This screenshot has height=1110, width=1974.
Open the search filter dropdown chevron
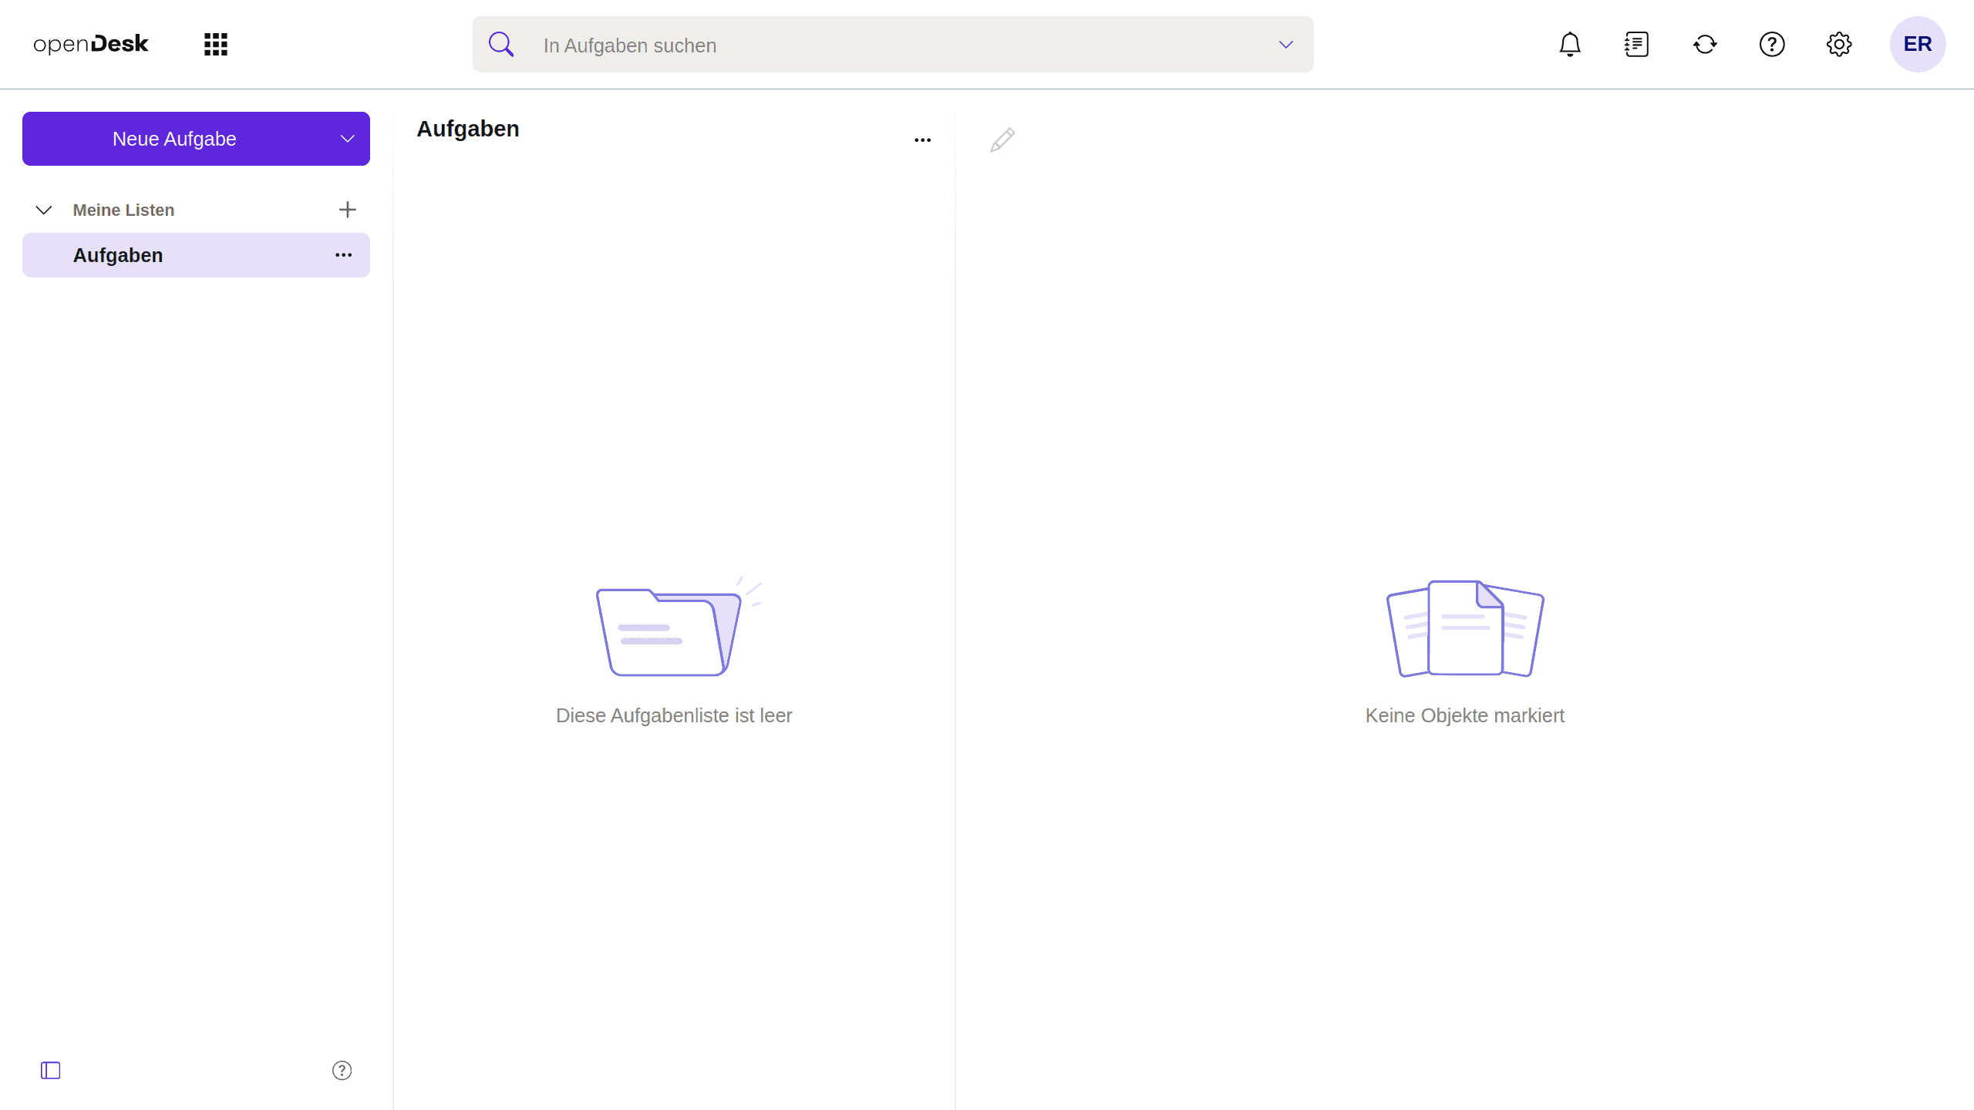pos(1285,45)
